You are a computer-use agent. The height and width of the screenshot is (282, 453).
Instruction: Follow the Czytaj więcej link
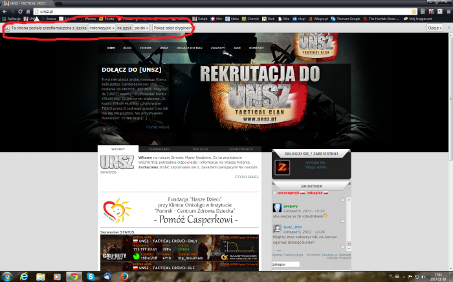pyautogui.click(x=157, y=126)
